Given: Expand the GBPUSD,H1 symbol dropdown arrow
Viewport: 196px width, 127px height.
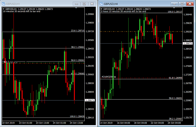Looking at the screenshot, I should (x=4, y=9).
